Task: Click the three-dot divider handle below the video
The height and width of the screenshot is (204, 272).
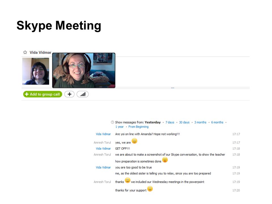Action: (x=173, y=88)
